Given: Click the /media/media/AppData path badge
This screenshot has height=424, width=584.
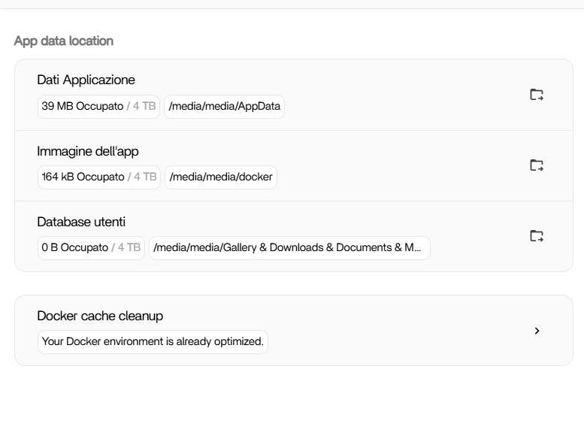Looking at the screenshot, I should (x=224, y=107).
